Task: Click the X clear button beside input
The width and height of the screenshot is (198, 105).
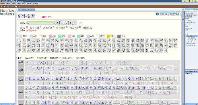Action: tap(57, 23)
